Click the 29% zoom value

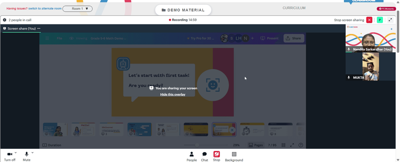pyautogui.click(x=236, y=145)
